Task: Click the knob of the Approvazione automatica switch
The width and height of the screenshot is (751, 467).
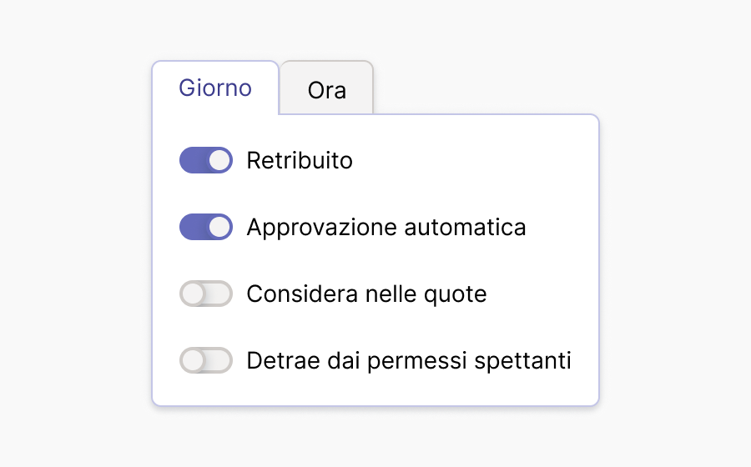Action: [219, 227]
